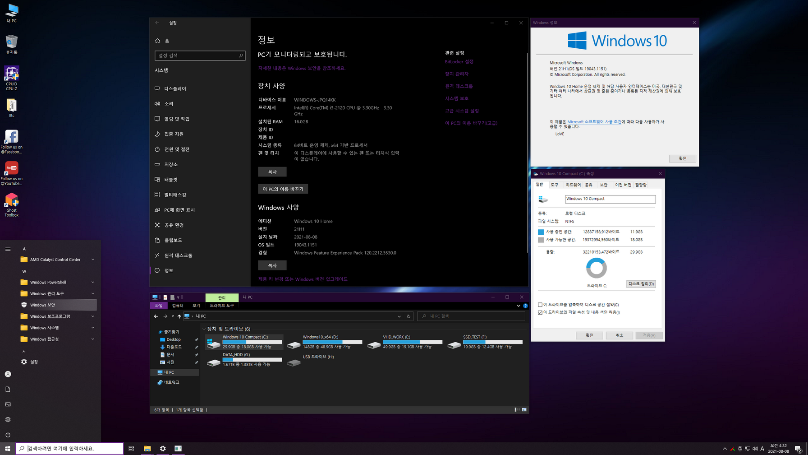Click 취소 in the drive properties dialog
Image resolution: width=808 pixels, height=455 pixels.
pyautogui.click(x=619, y=335)
